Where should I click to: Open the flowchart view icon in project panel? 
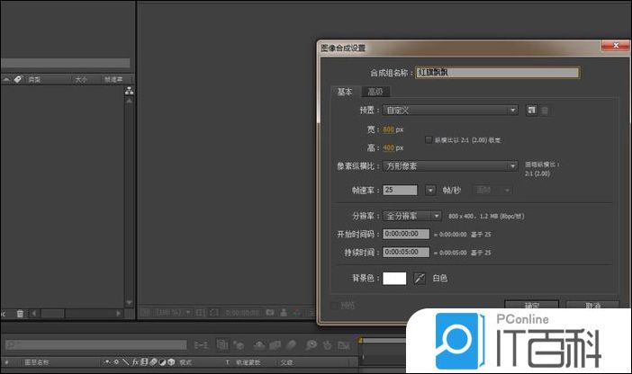point(129,91)
